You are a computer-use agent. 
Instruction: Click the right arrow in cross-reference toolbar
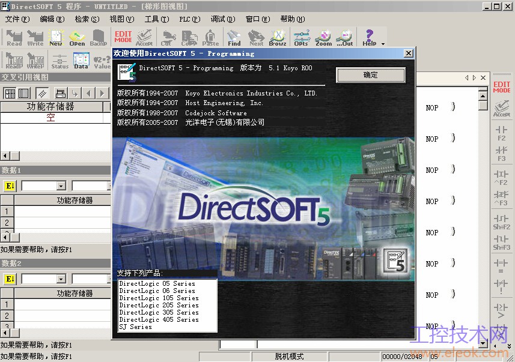(x=102, y=94)
